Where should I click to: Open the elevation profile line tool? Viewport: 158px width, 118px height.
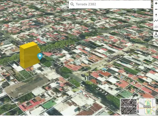(x=156, y=21)
